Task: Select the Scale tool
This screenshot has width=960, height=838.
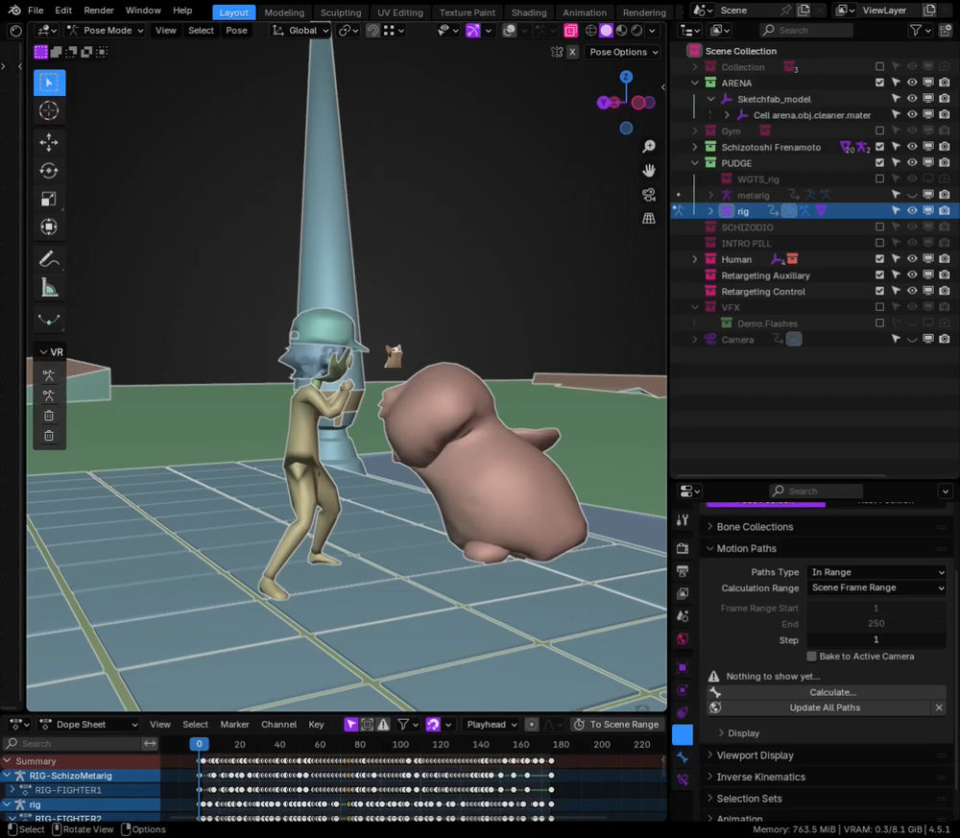Action: [x=49, y=199]
